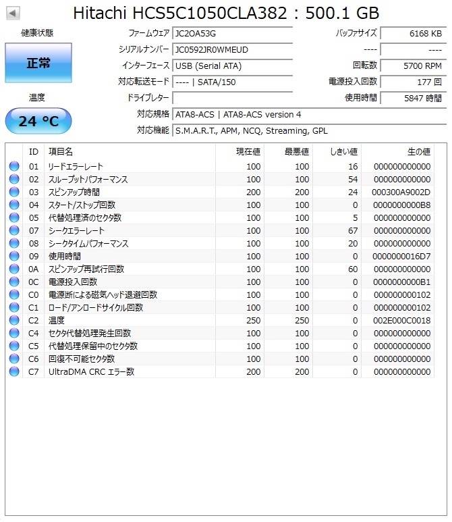Click raw value 0000000000B8

402,205
